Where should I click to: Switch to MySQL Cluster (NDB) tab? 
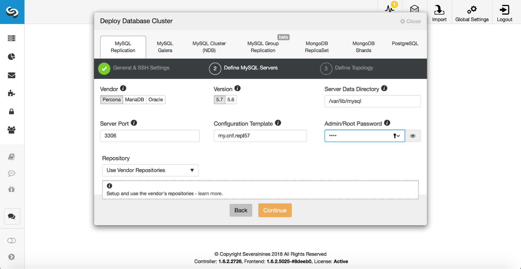tap(209, 47)
